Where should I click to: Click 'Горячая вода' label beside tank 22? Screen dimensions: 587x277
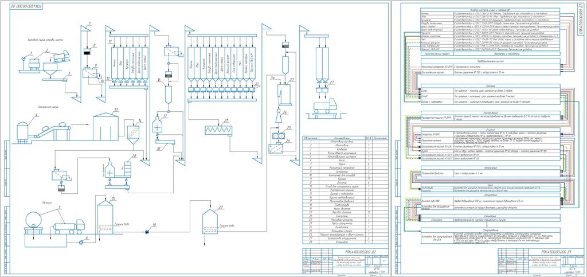click(227, 226)
